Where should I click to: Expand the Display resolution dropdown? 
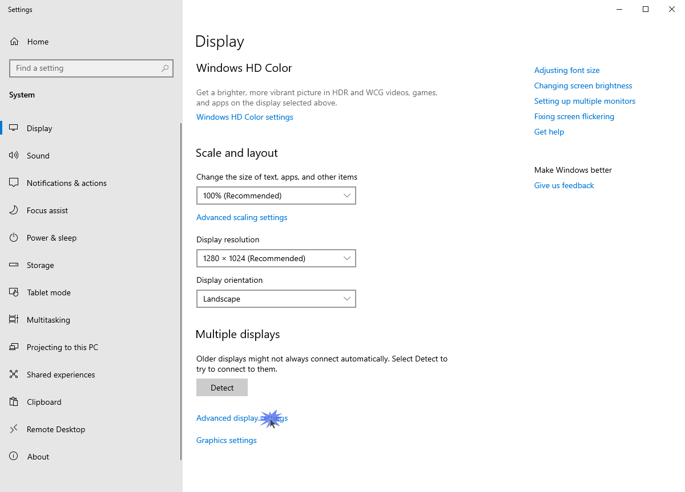pos(276,258)
